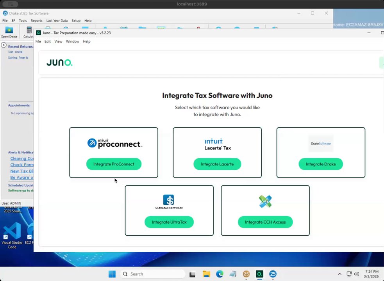Open the Notepad icon on the taskbar

point(233,274)
